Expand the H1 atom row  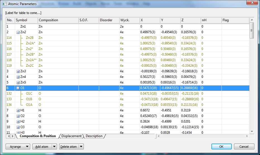pos(18,110)
